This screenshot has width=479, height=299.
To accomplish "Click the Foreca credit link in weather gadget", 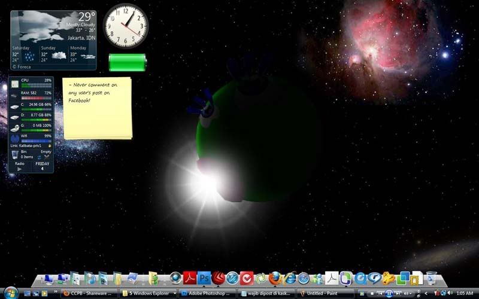I will 22,67.
